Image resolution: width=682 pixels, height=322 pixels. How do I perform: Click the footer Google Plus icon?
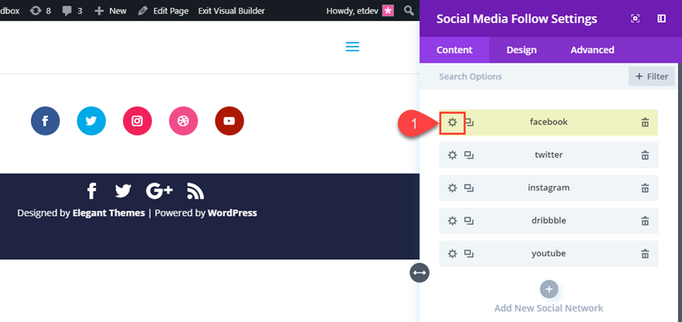(x=159, y=190)
